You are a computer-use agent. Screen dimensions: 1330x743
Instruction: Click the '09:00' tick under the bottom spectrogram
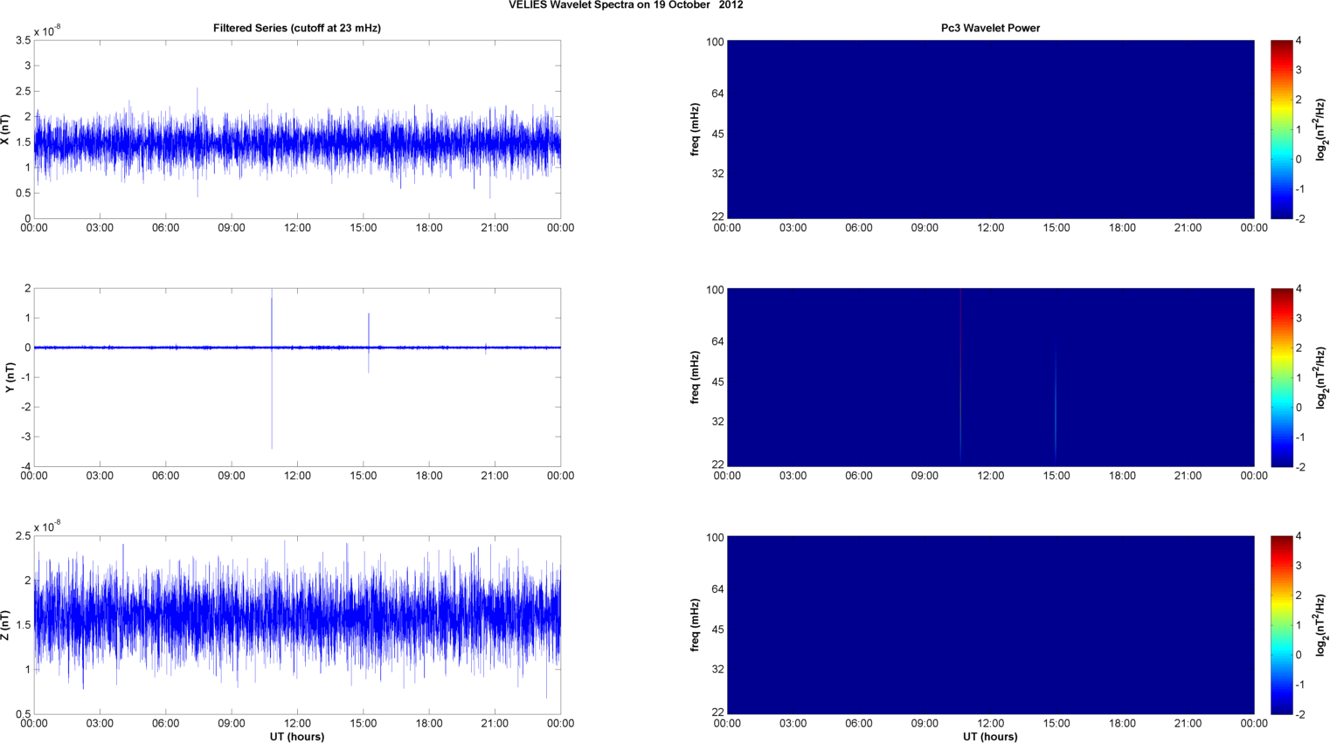pyautogui.click(x=925, y=724)
